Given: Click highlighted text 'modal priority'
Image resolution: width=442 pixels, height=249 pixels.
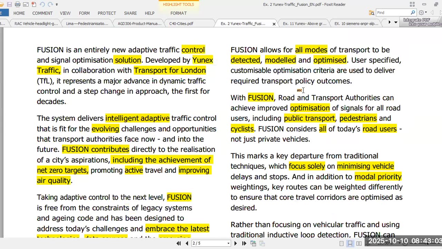Looking at the screenshot, I should click(x=378, y=177).
